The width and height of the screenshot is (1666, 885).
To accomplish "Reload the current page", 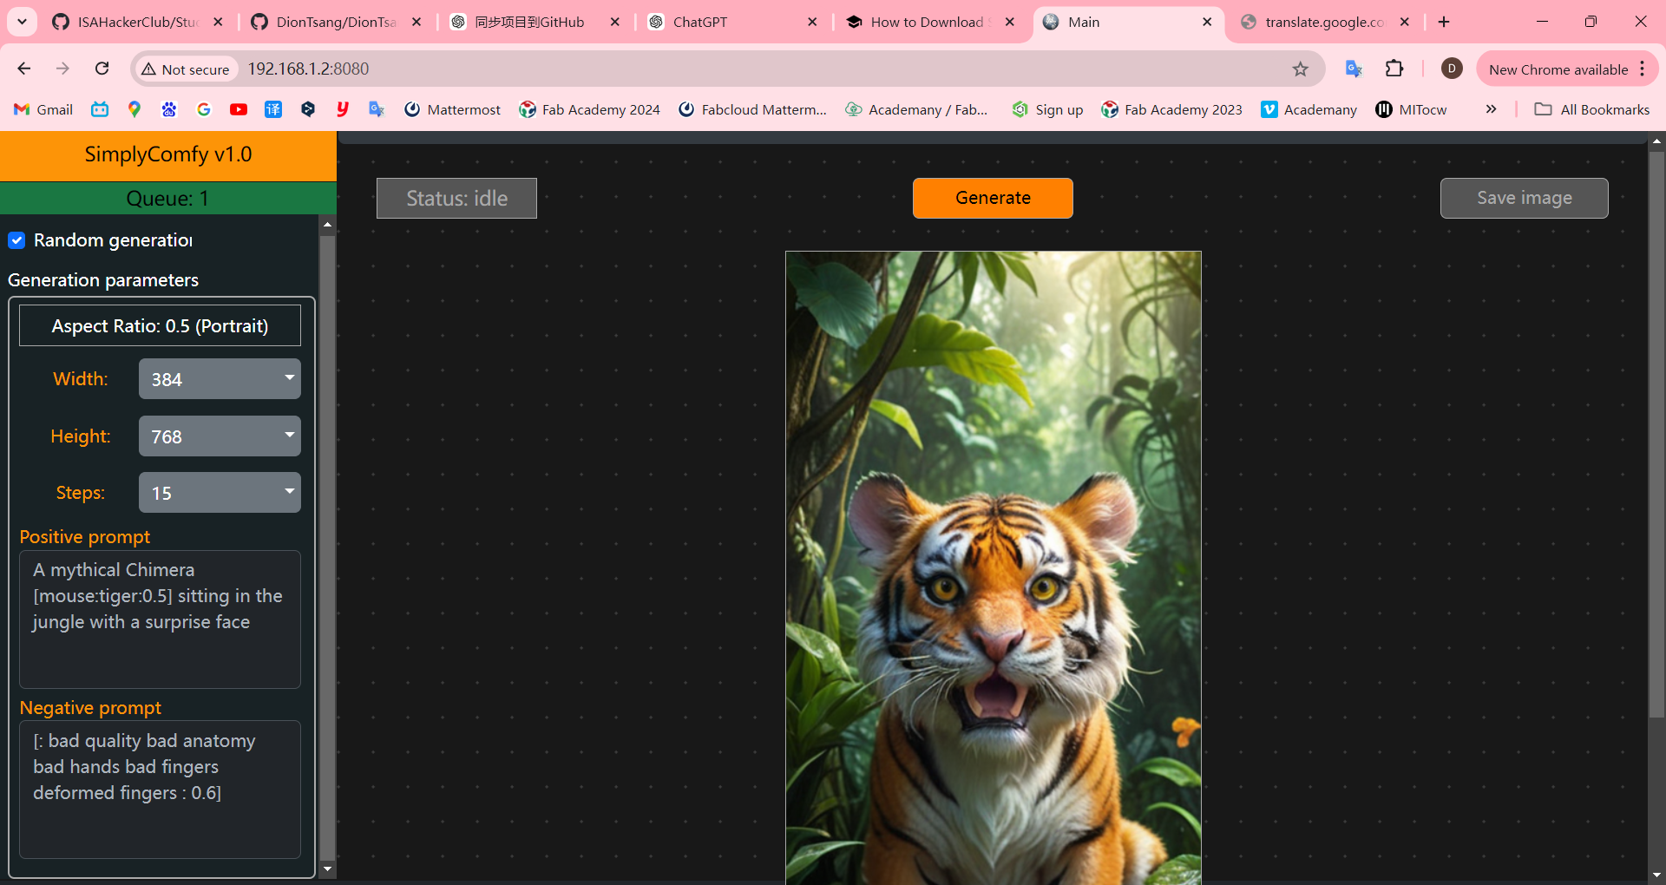I will (x=102, y=69).
